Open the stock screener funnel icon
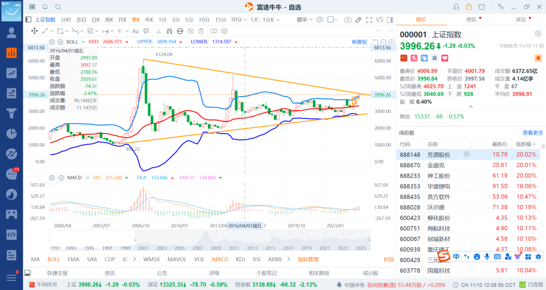The image size is (546, 290). 12,113
